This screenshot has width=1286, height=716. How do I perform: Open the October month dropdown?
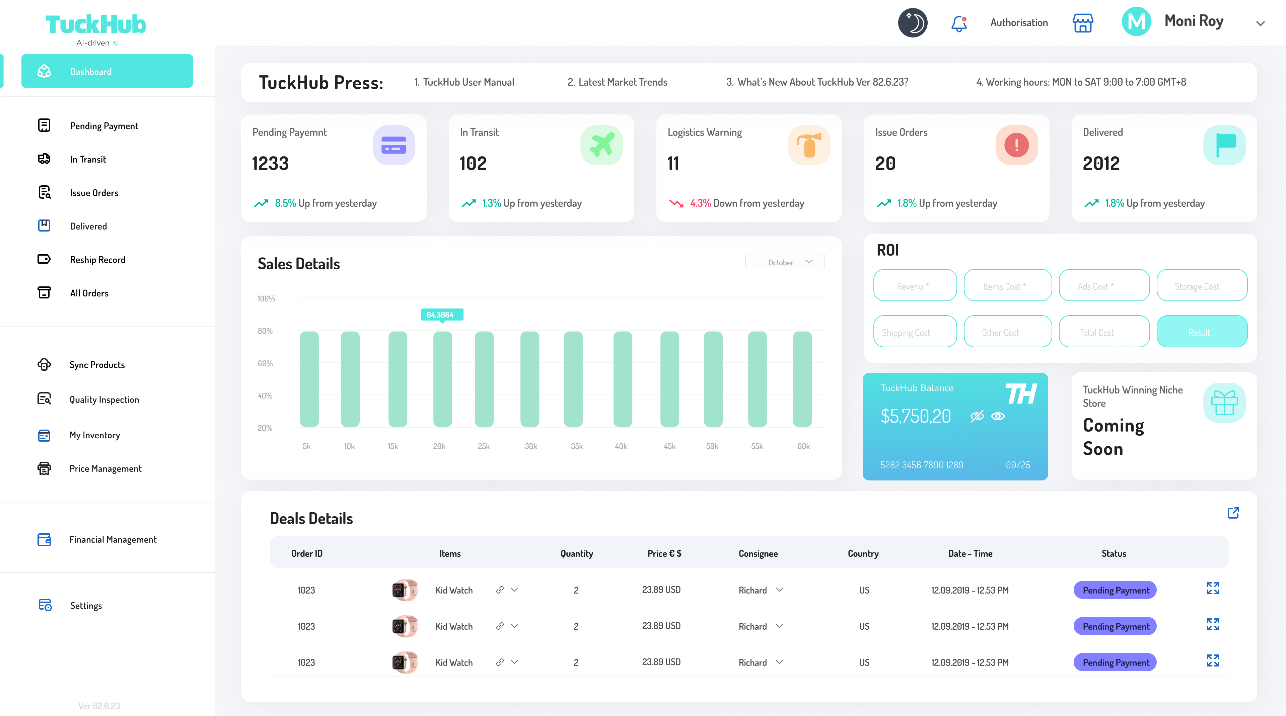(785, 262)
